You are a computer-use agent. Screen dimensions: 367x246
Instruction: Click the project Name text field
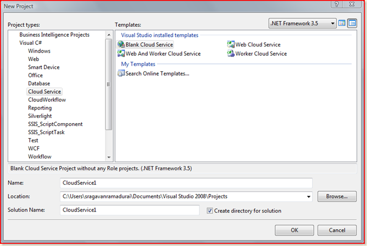point(186,183)
